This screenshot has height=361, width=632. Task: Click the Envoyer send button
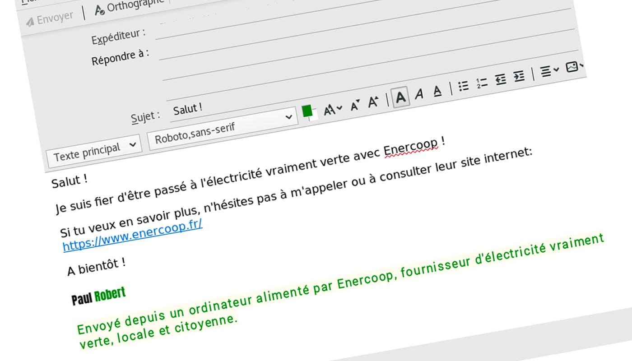coord(50,19)
